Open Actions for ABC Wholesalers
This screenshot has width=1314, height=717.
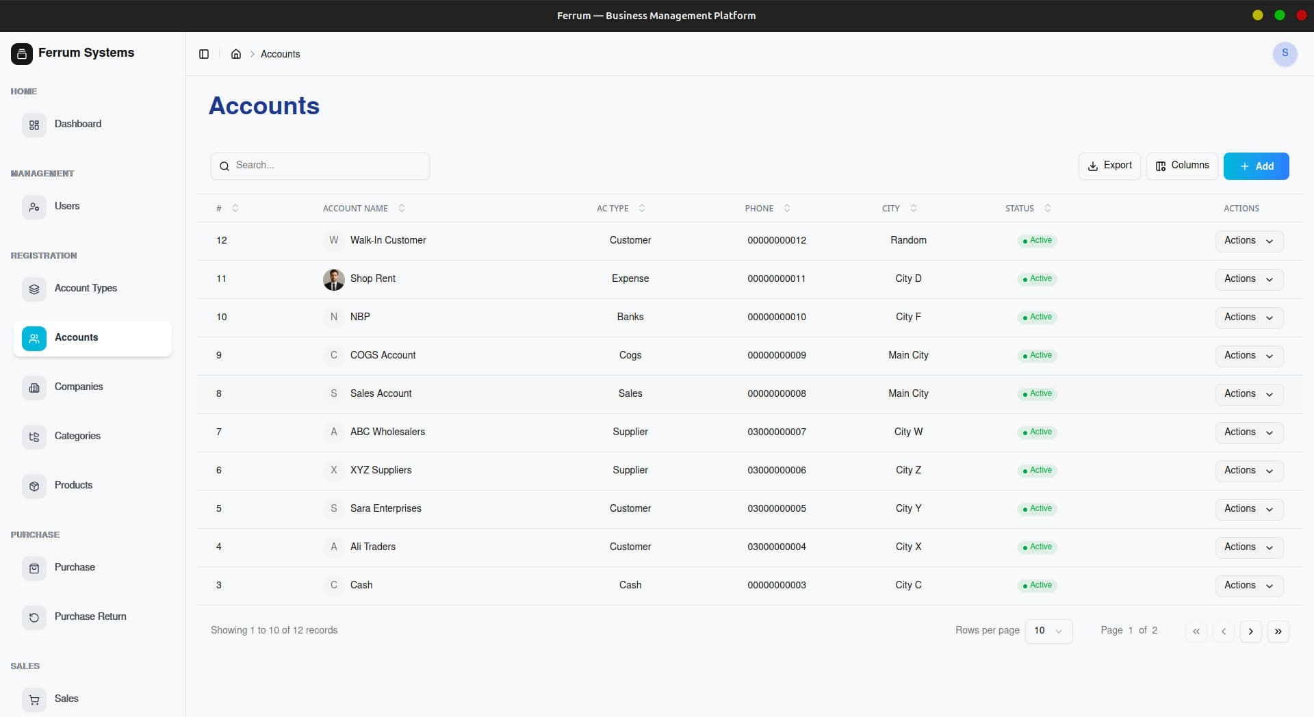point(1249,432)
